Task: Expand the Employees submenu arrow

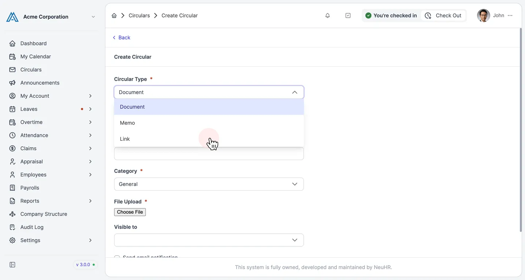Action: (90, 175)
